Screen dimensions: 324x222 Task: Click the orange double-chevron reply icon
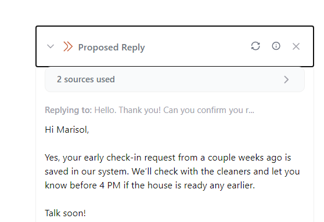click(68, 46)
